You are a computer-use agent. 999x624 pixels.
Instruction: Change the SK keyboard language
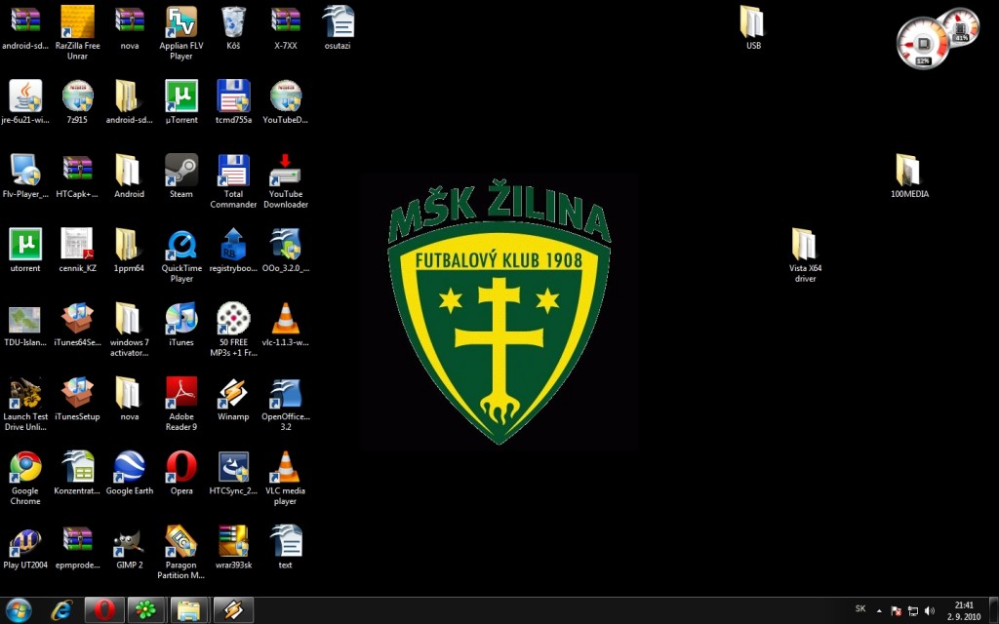[860, 609]
